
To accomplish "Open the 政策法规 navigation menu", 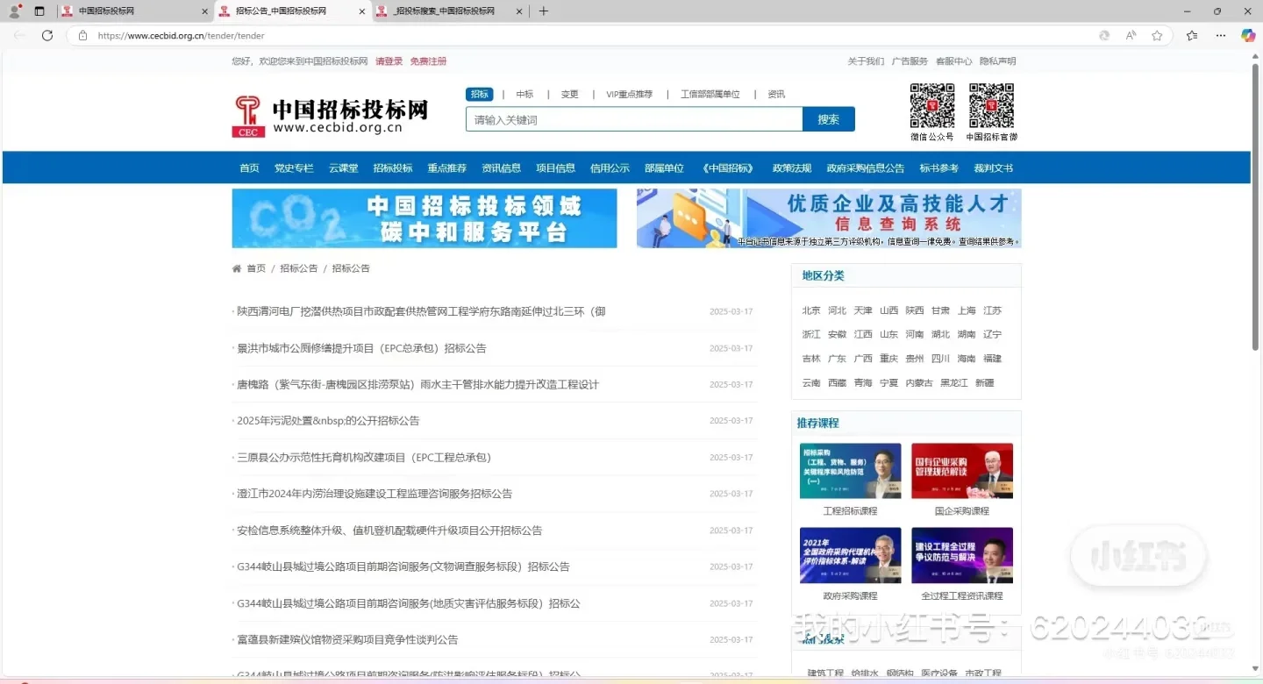I will [791, 167].
